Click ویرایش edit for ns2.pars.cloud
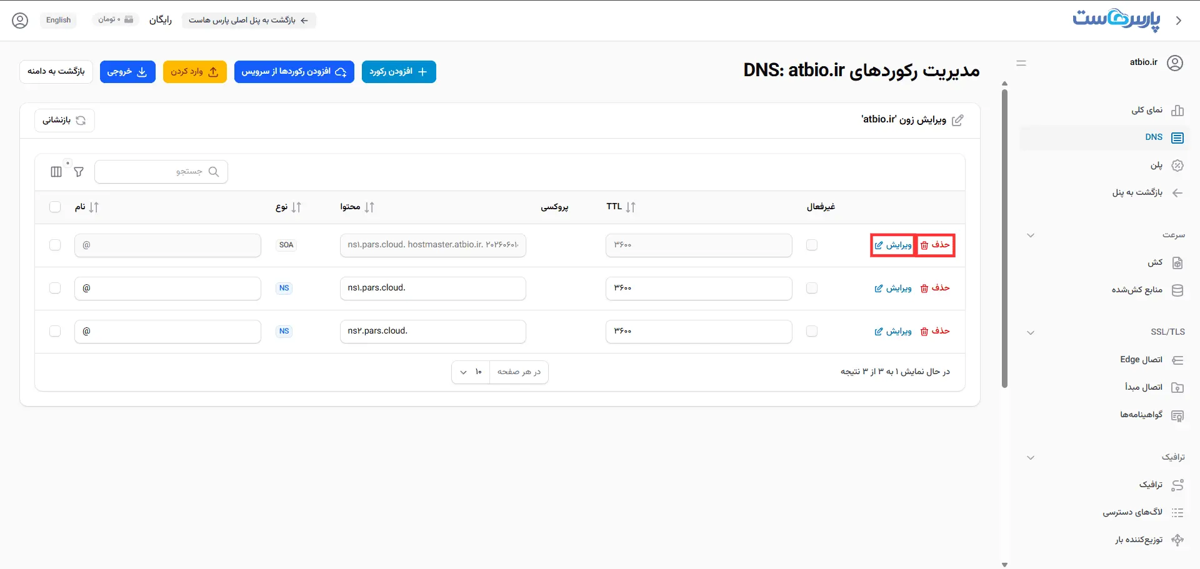This screenshot has height=569, width=1200. tap(893, 332)
